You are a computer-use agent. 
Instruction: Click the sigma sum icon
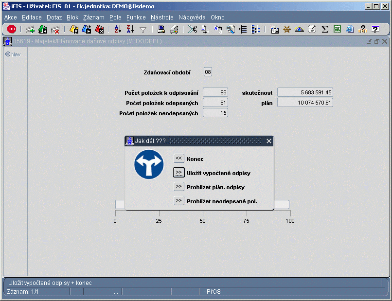point(325,30)
